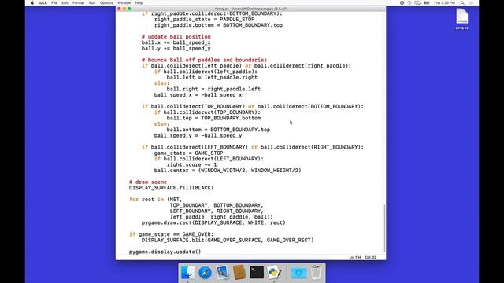Click the line 'pygame.display.update()'
Viewport: 504px width, 283px height.
click(165, 252)
